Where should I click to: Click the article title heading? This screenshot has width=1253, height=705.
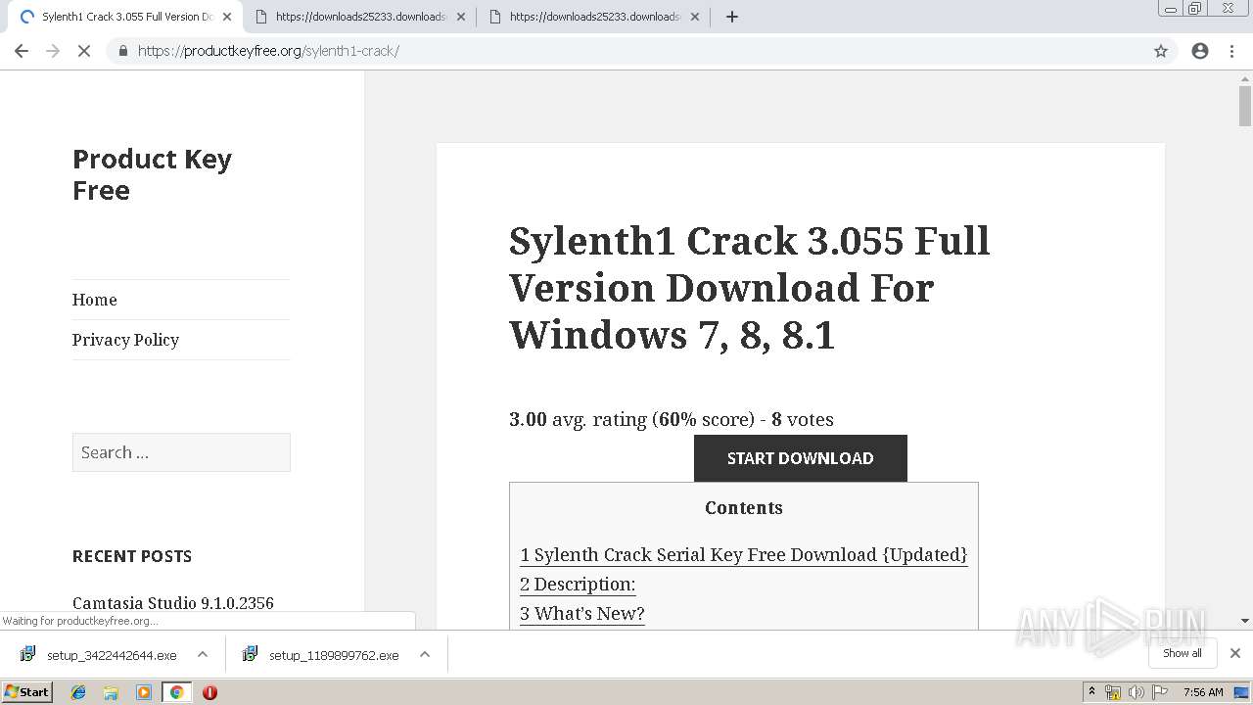point(750,287)
